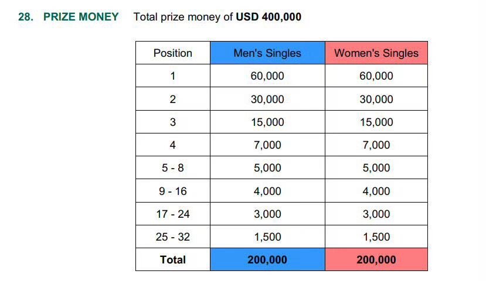
Task: Select Women's Singles first place 60,000 cell
Action: [x=376, y=76]
